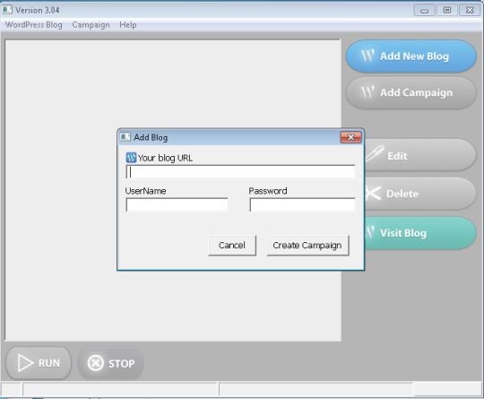The image size is (484, 399).
Task: Click the Edit button
Action: tap(420, 155)
